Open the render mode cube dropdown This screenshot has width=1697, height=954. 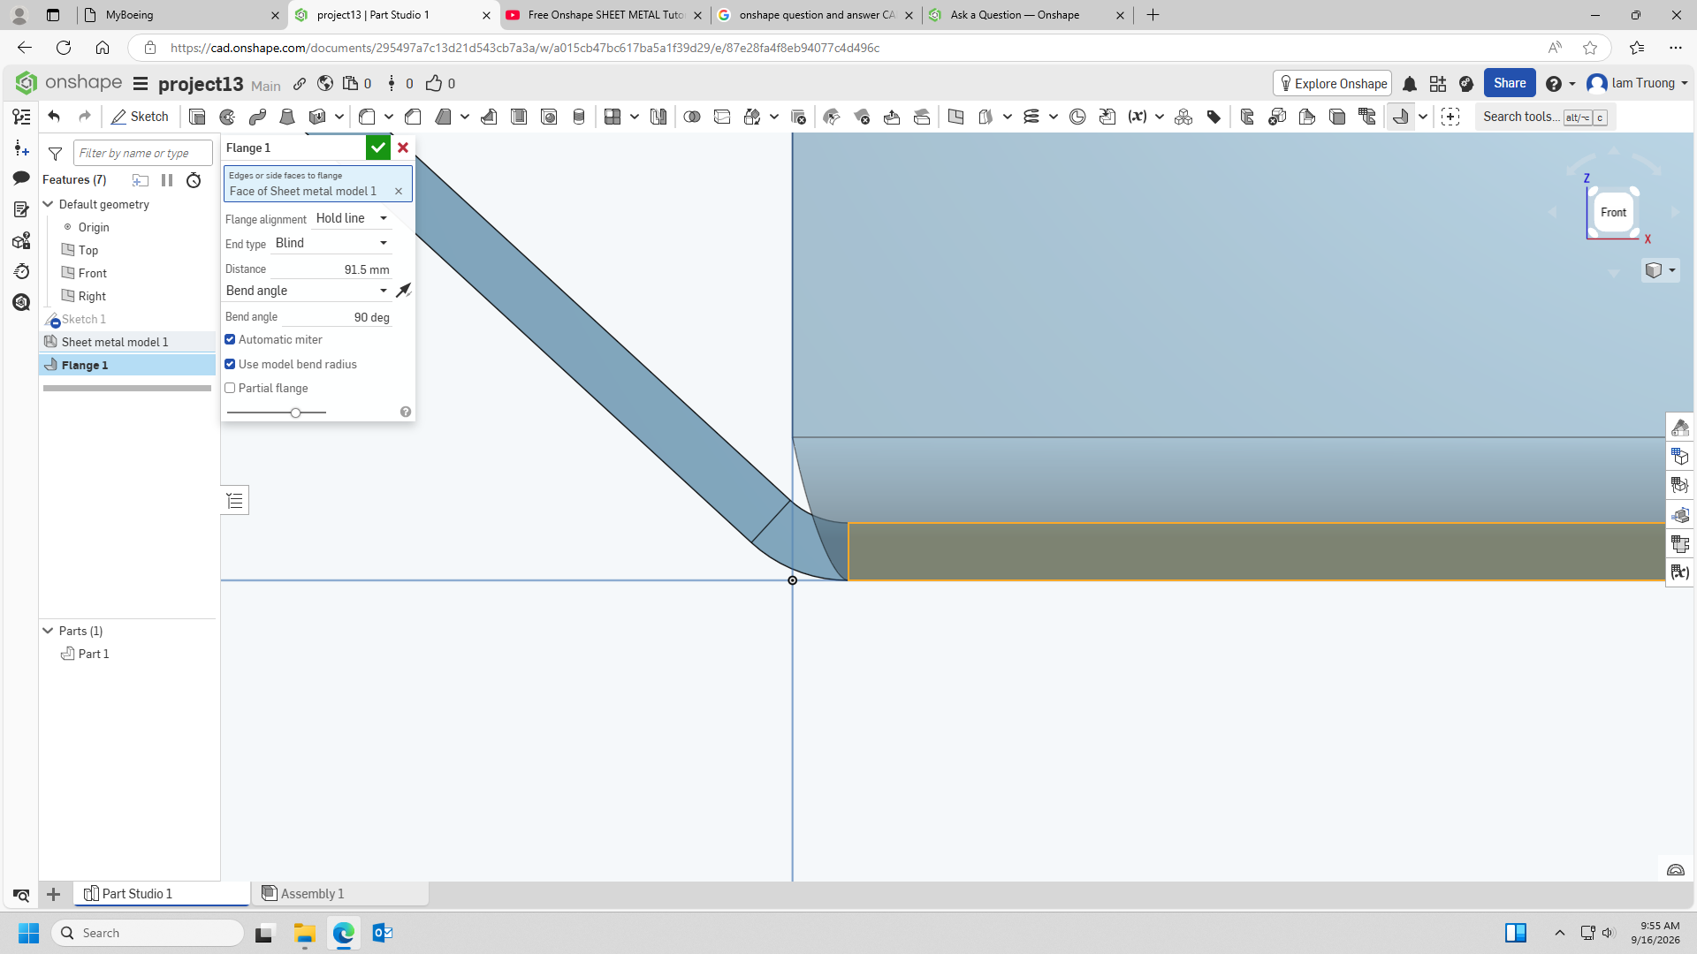pyautogui.click(x=1660, y=270)
